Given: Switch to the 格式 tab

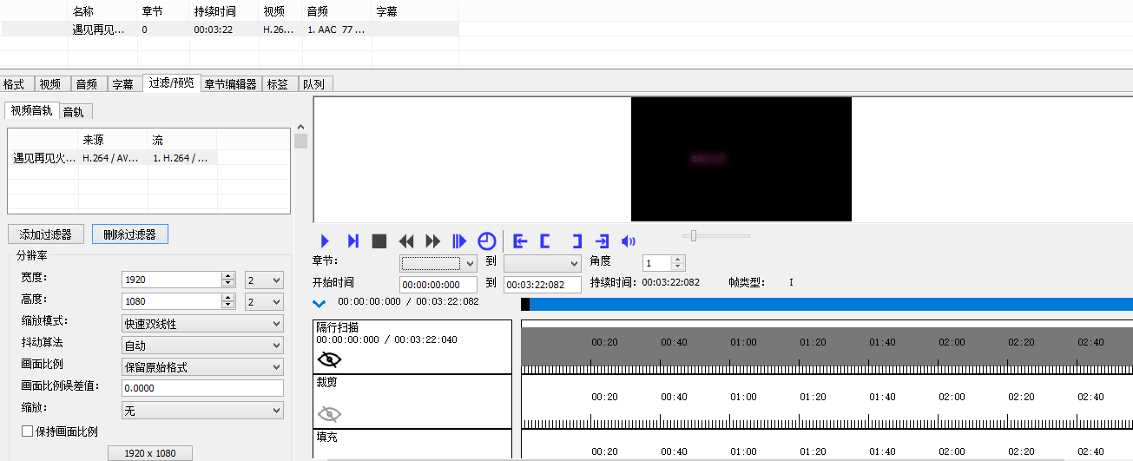Looking at the screenshot, I should (x=14, y=84).
